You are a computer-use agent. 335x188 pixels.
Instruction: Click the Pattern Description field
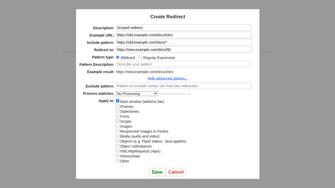[183, 64]
